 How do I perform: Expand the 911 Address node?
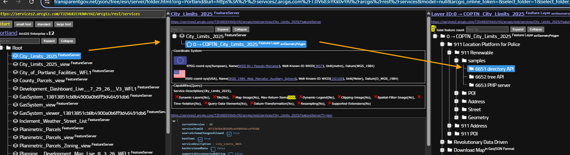[449, 126]
